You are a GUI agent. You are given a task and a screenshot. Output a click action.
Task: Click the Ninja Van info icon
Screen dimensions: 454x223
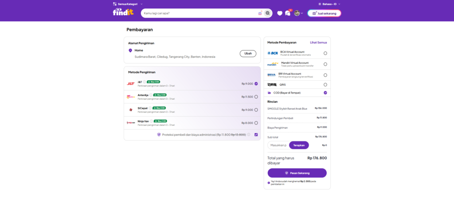[x=152, y=121]
